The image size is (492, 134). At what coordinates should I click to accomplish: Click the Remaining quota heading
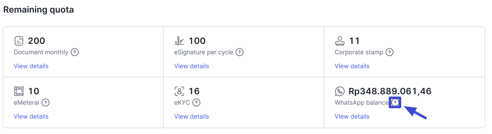(x=39, y=10)
